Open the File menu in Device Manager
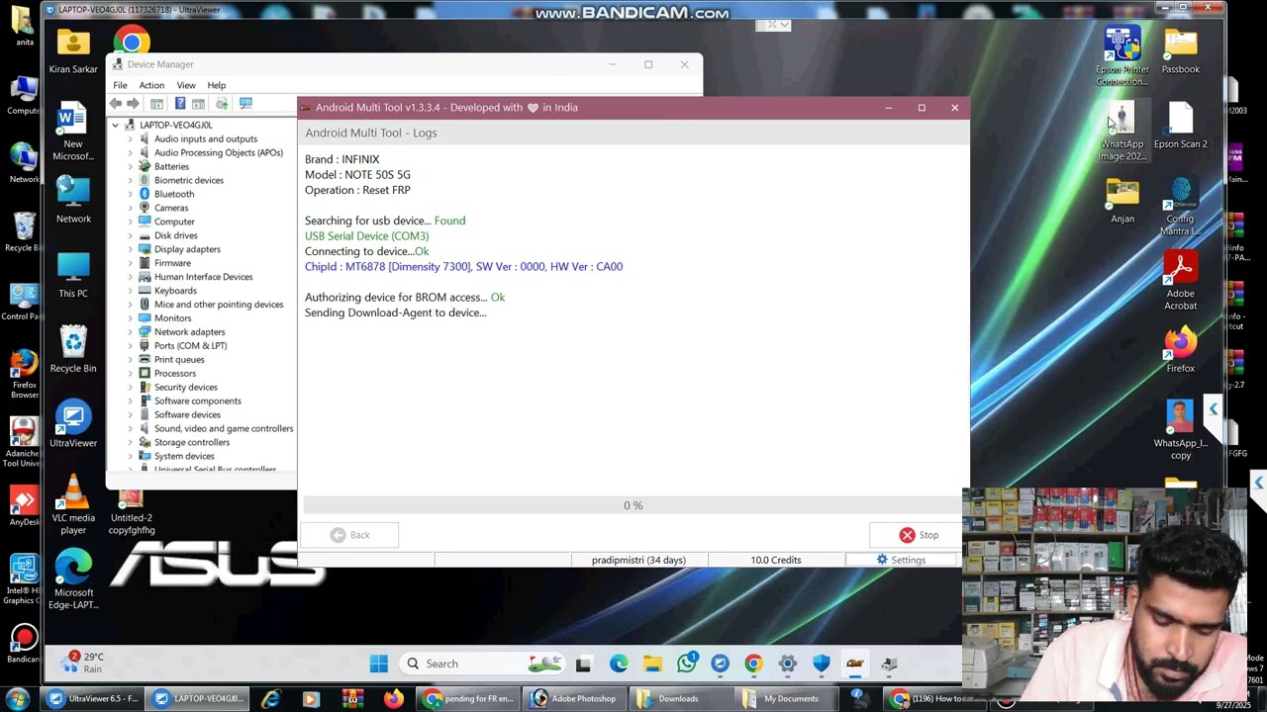 [120, 86]
